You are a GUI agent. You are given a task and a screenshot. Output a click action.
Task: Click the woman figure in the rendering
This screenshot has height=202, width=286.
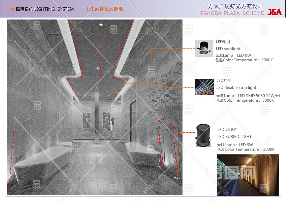click(112, 130)
